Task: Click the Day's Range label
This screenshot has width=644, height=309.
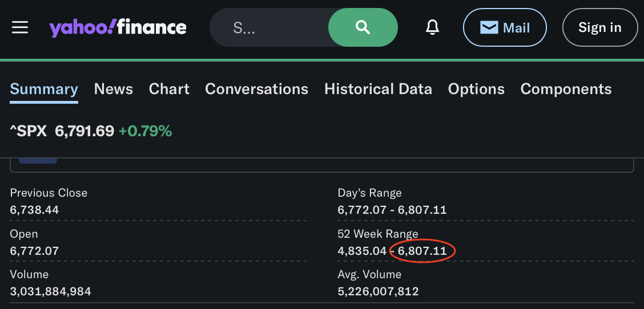Action: pyautogui.click(x=369, y=193)
